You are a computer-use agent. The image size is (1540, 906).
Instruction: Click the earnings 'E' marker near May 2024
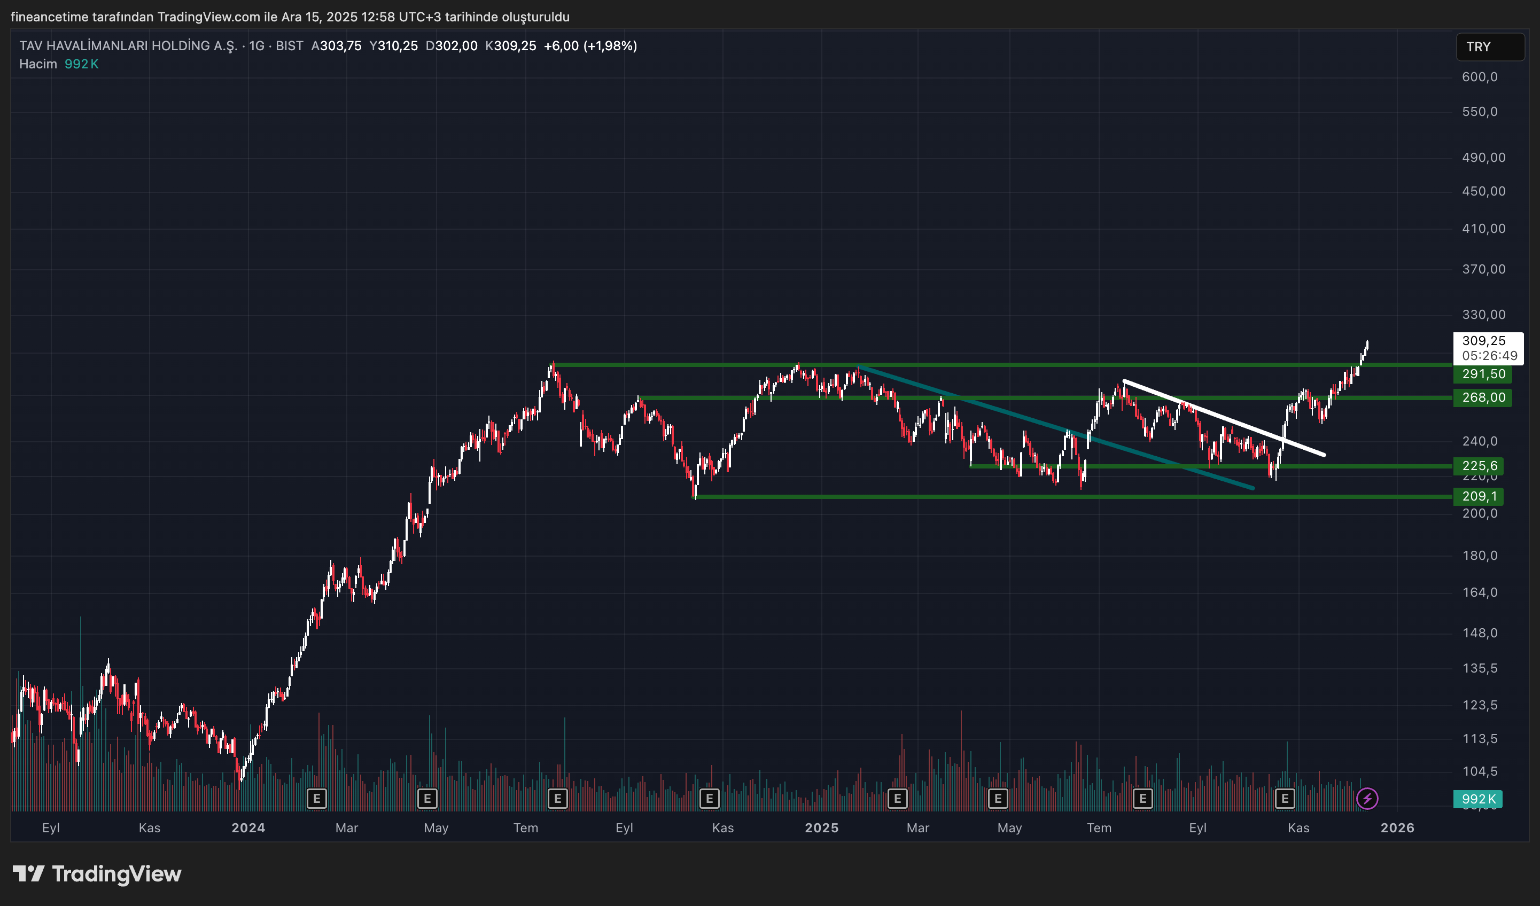427,798
